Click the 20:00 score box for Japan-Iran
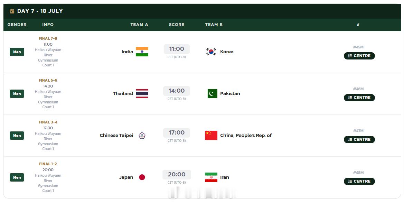404x203 pixels. 177,175
